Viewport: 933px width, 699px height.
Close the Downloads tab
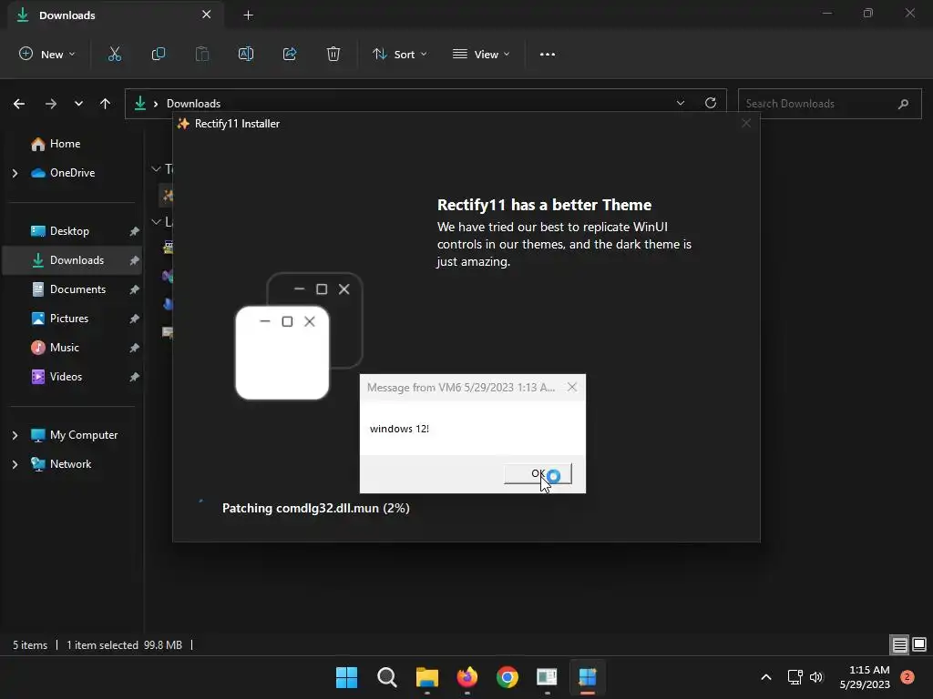(206, 15)
